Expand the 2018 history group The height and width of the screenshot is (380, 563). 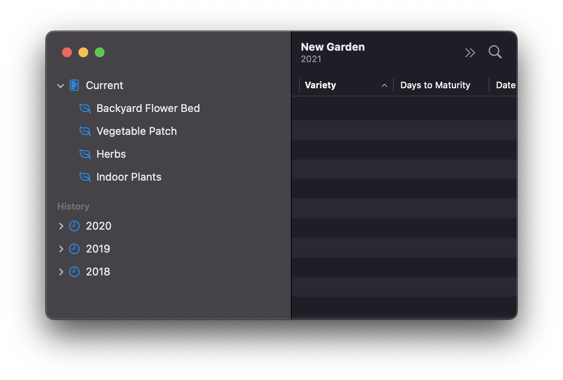click(61, 272)
